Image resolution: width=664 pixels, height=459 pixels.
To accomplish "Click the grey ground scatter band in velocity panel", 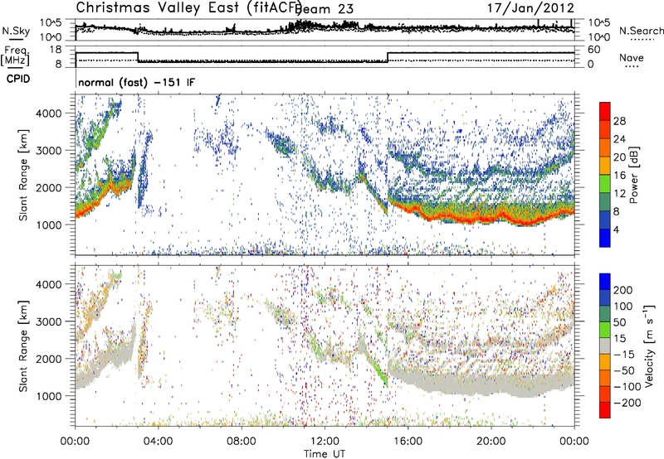I will point(483,383).
